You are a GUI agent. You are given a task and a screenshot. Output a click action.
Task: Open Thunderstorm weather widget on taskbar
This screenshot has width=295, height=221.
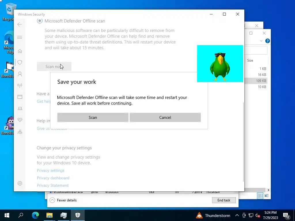point(213,215)
